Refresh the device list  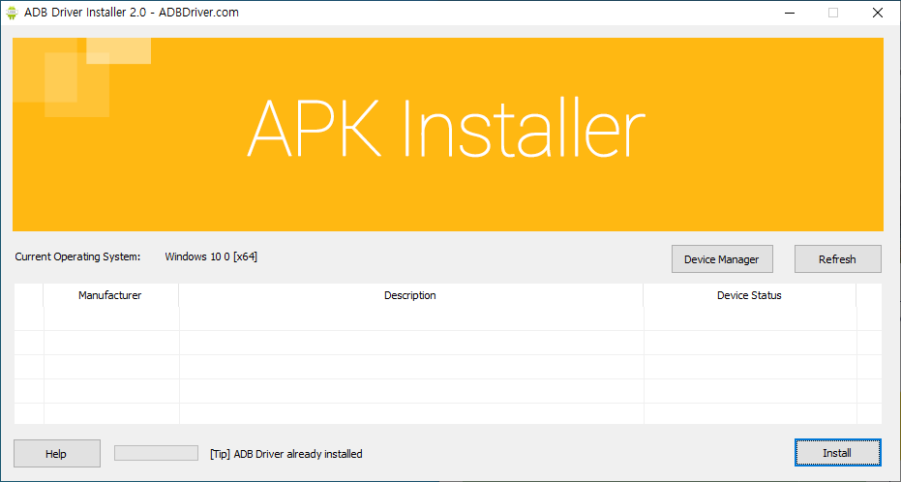[x=837, y=259]
